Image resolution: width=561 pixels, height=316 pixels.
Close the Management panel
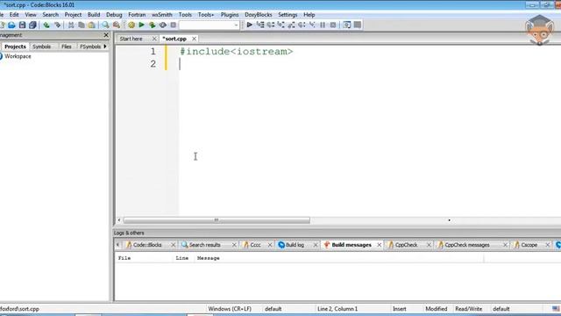[106, 35]
